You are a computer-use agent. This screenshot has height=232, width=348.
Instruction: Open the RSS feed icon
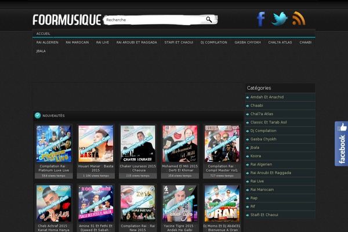coord(299,19)
